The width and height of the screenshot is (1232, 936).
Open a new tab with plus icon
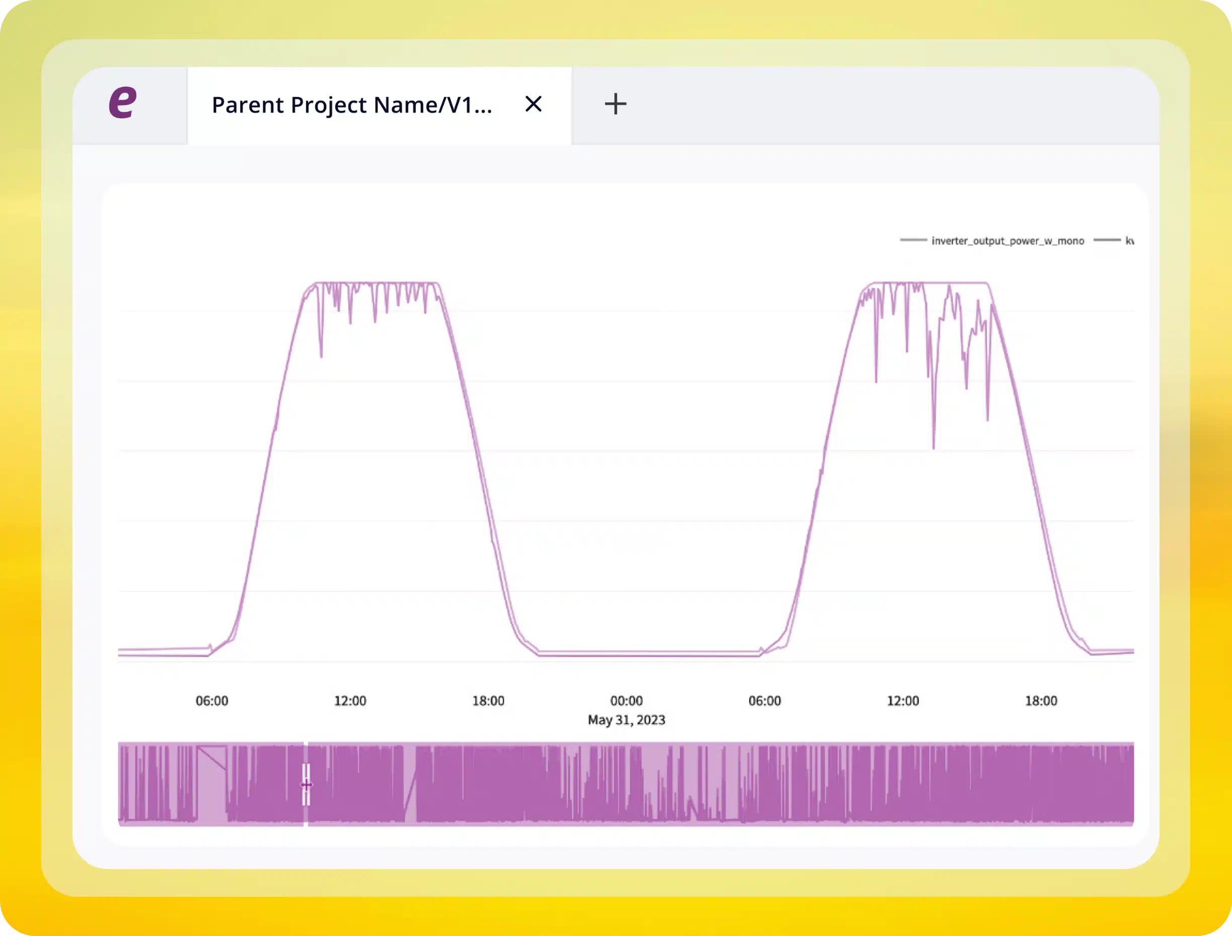[615, 104]
